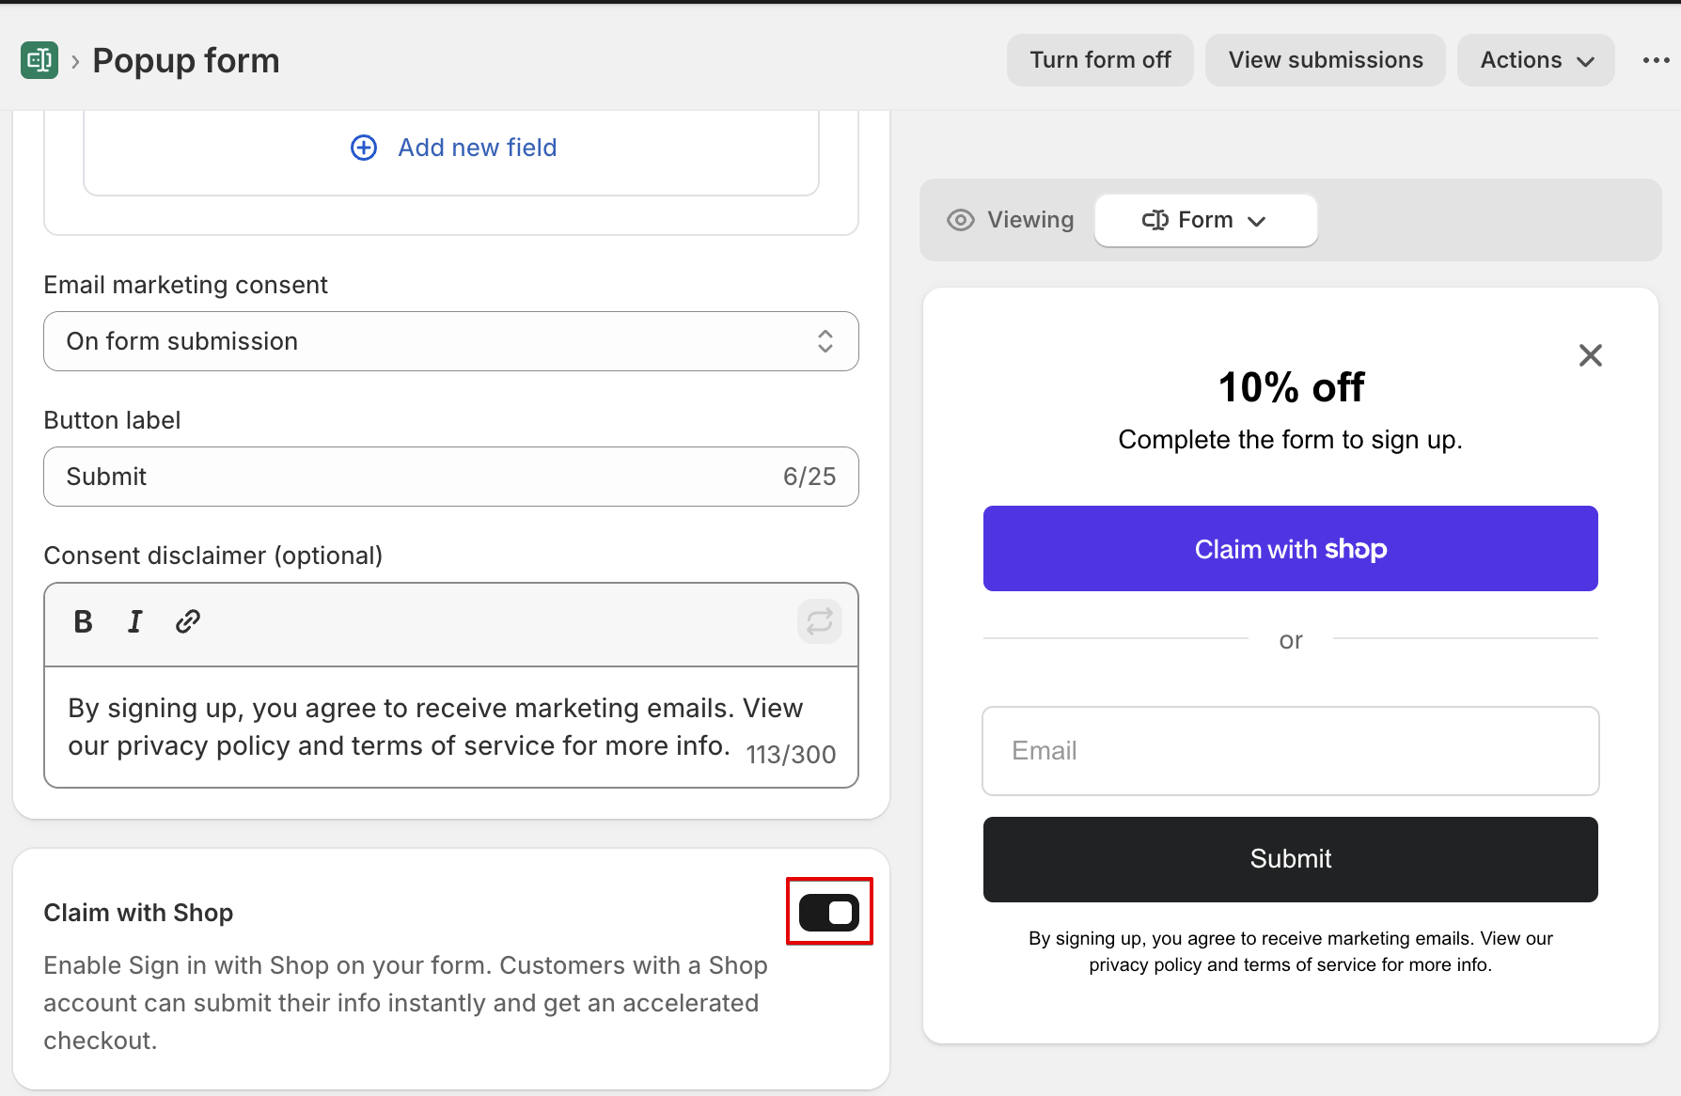Image resolution: width=1681 pixels, height=1096 pixels.
Task: Expand the Form view selector dropdown
Action: pyautogui.click(x=1205, y=220)
